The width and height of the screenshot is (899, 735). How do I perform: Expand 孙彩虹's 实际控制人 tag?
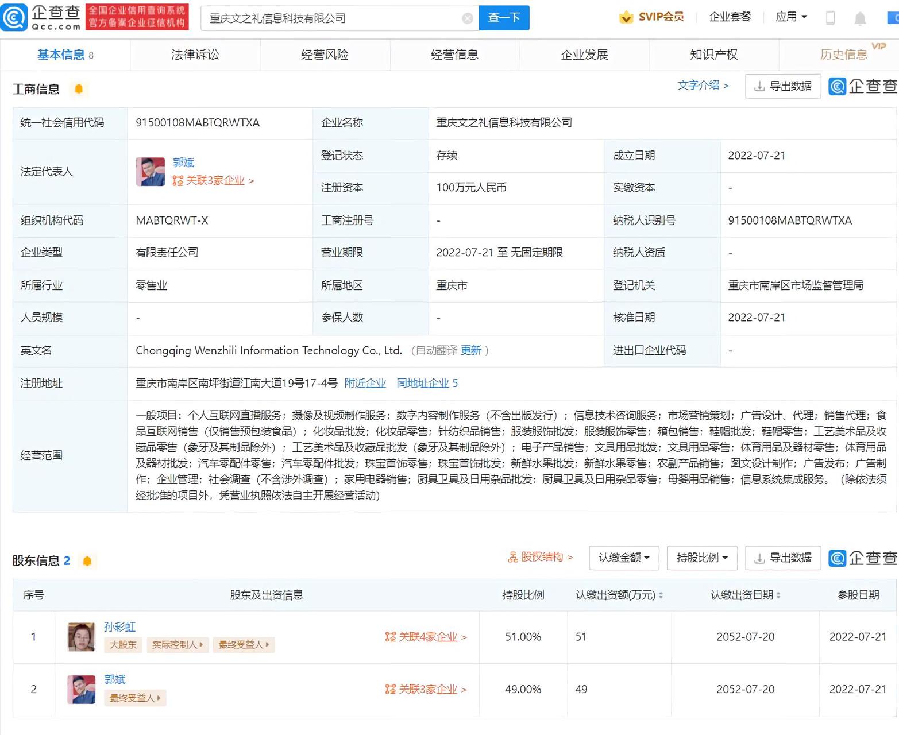click(177, 645)
